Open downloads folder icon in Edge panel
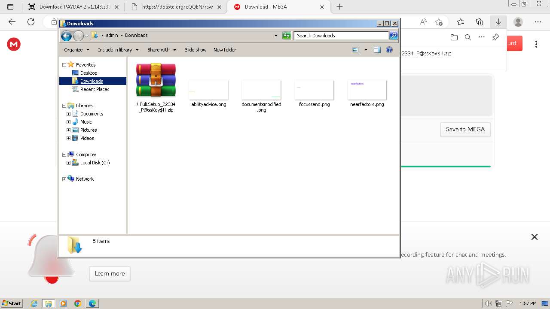The image size is (550, 309). (454, 37)
